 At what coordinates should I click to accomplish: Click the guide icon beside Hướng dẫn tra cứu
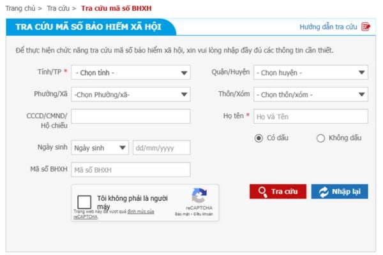pyautogui.click(x=366, y=27)
